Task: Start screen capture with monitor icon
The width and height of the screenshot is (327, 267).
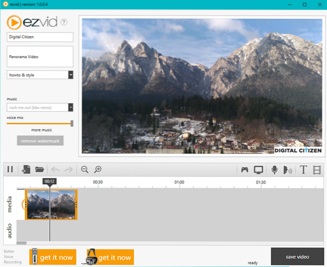Action: pyautogui.click(x=259, y=170)
